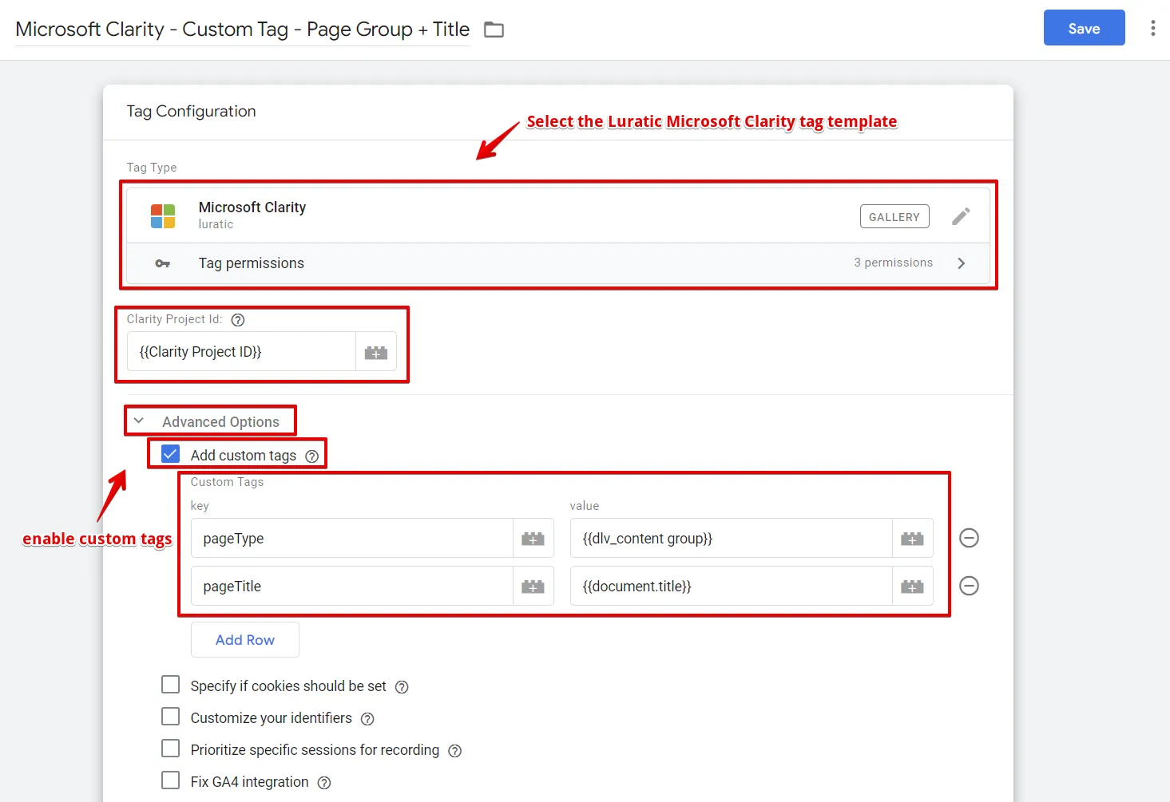This screenshot has width=1170, height=802.
Task: Insert variable for document.title value field
Action: tap(912, 587)
